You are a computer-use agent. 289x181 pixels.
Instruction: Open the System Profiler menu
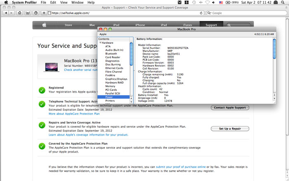[24, 2]
